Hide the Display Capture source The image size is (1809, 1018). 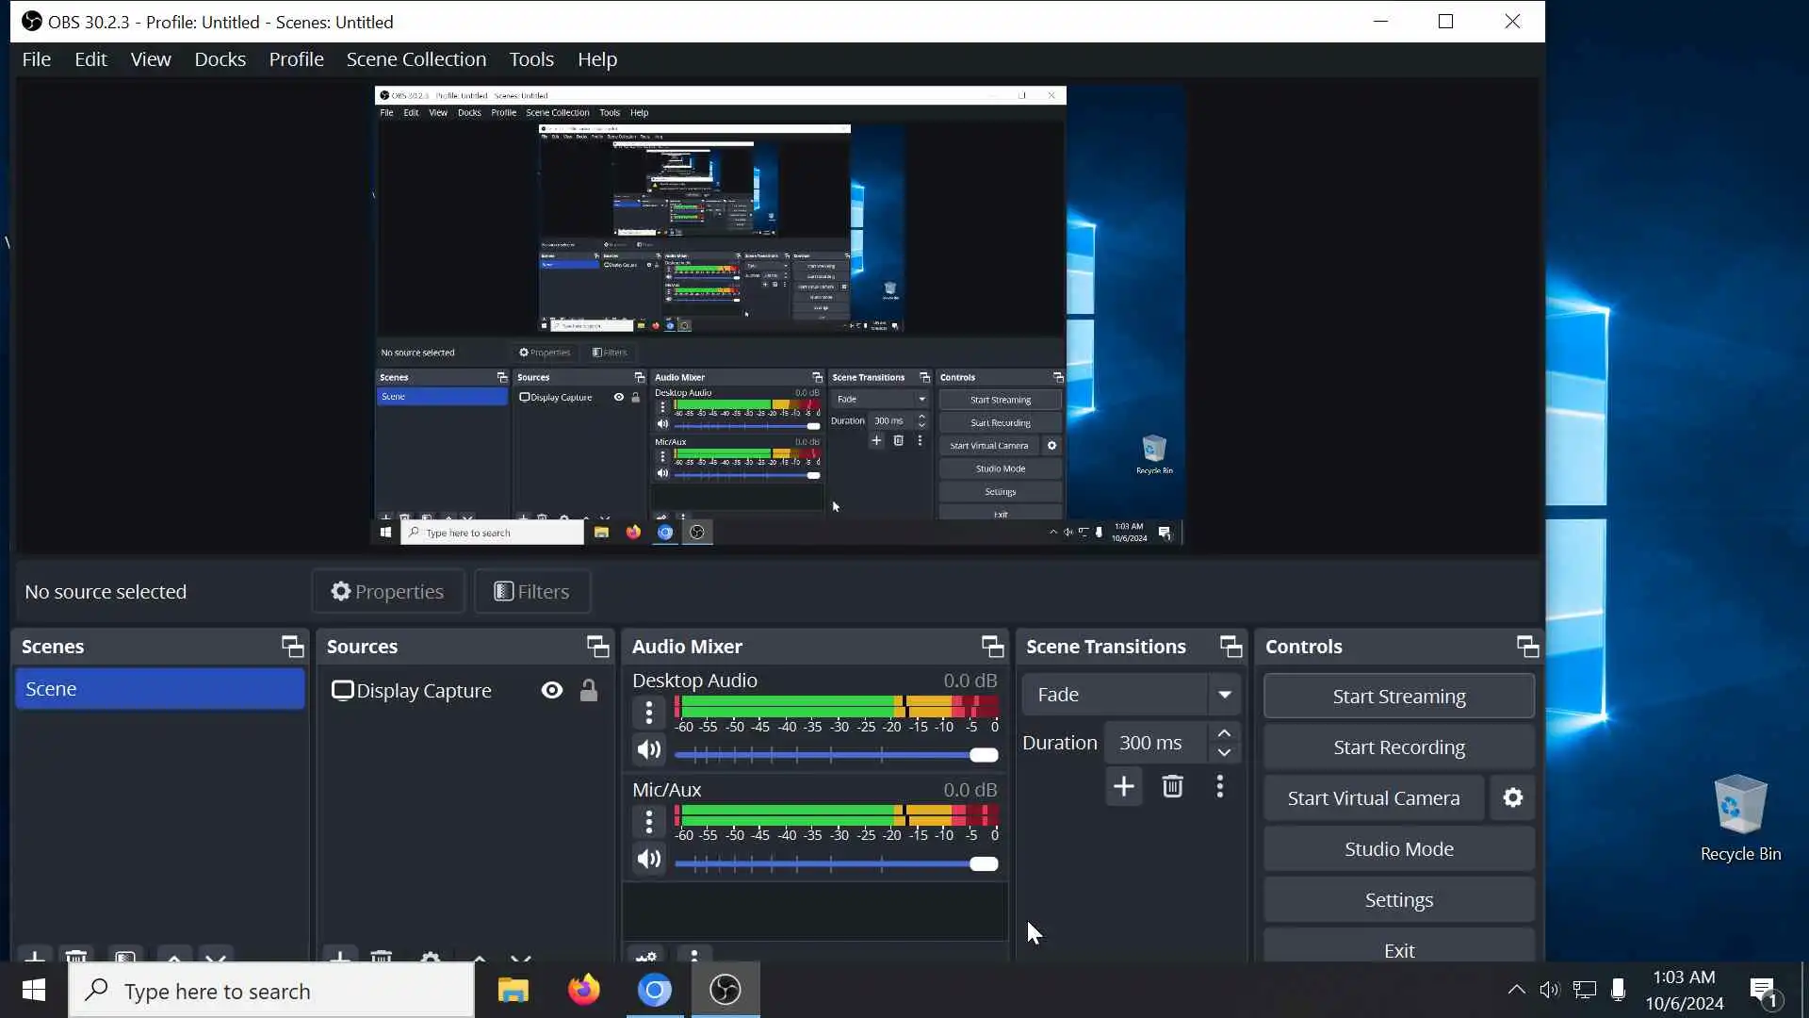coord(552,691)
